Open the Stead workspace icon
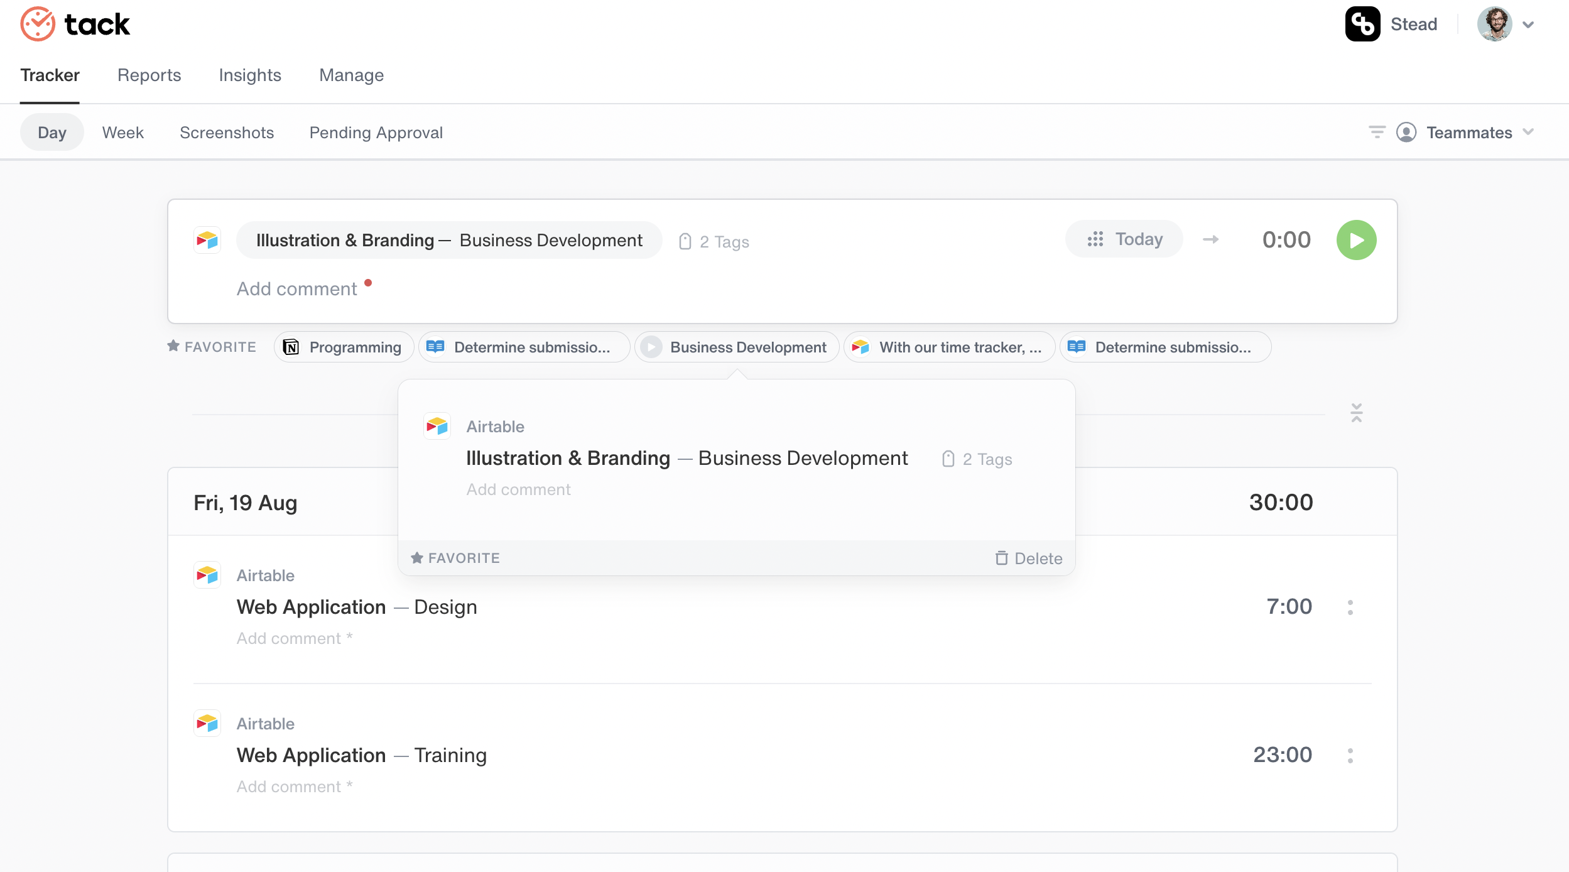The width and height of the screenshot is (1569, 872). pos(1362,25)
